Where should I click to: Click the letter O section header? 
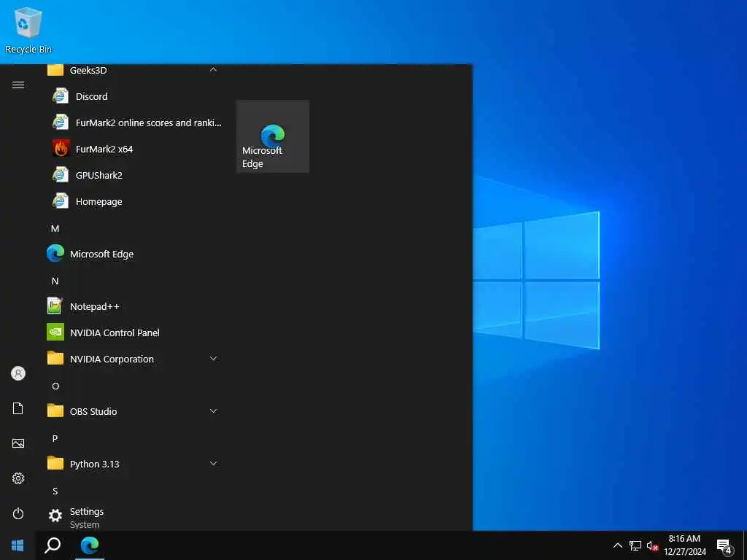55,386
